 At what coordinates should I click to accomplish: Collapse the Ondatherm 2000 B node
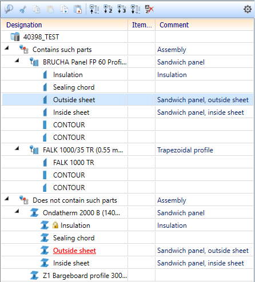pyautogui.click(x=17, y=211)
